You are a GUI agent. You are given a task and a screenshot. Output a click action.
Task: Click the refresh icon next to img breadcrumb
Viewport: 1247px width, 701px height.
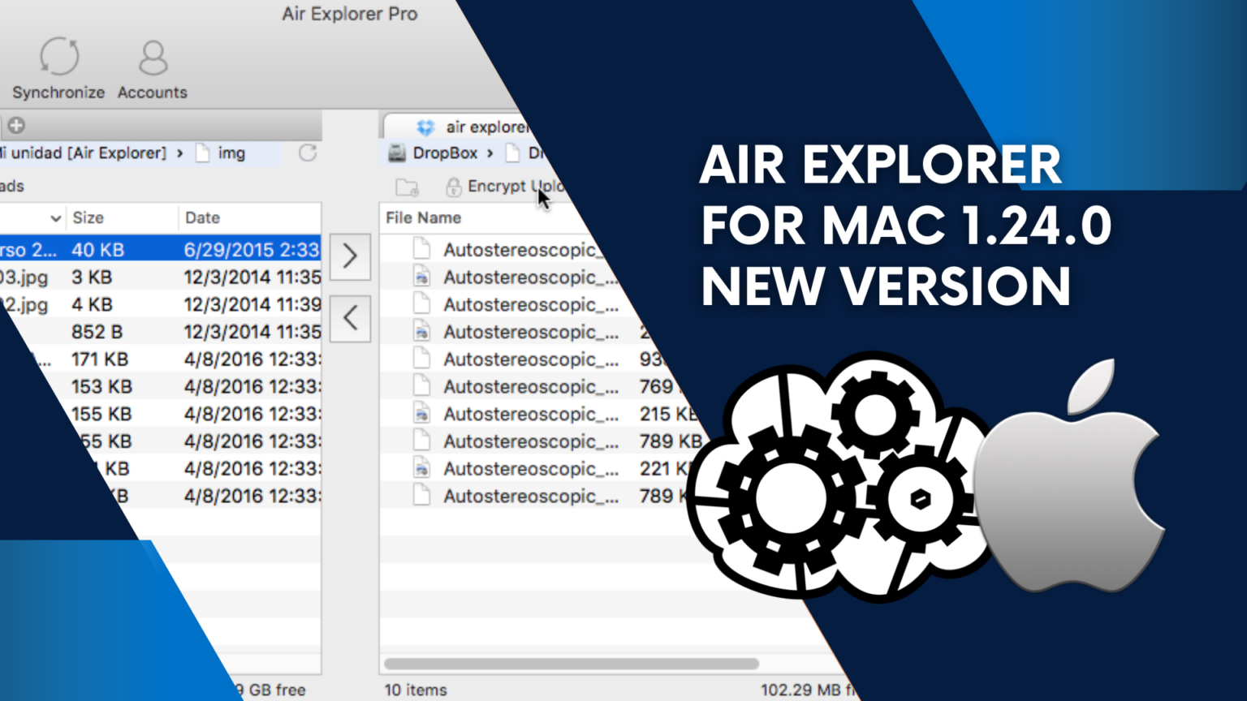coord(307,153)
